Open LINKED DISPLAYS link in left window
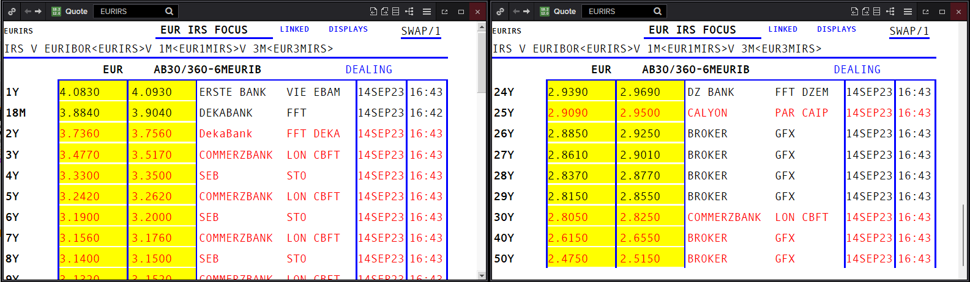Image resolution: width=970 pixels, height=282 pixels. coord(324,29)
